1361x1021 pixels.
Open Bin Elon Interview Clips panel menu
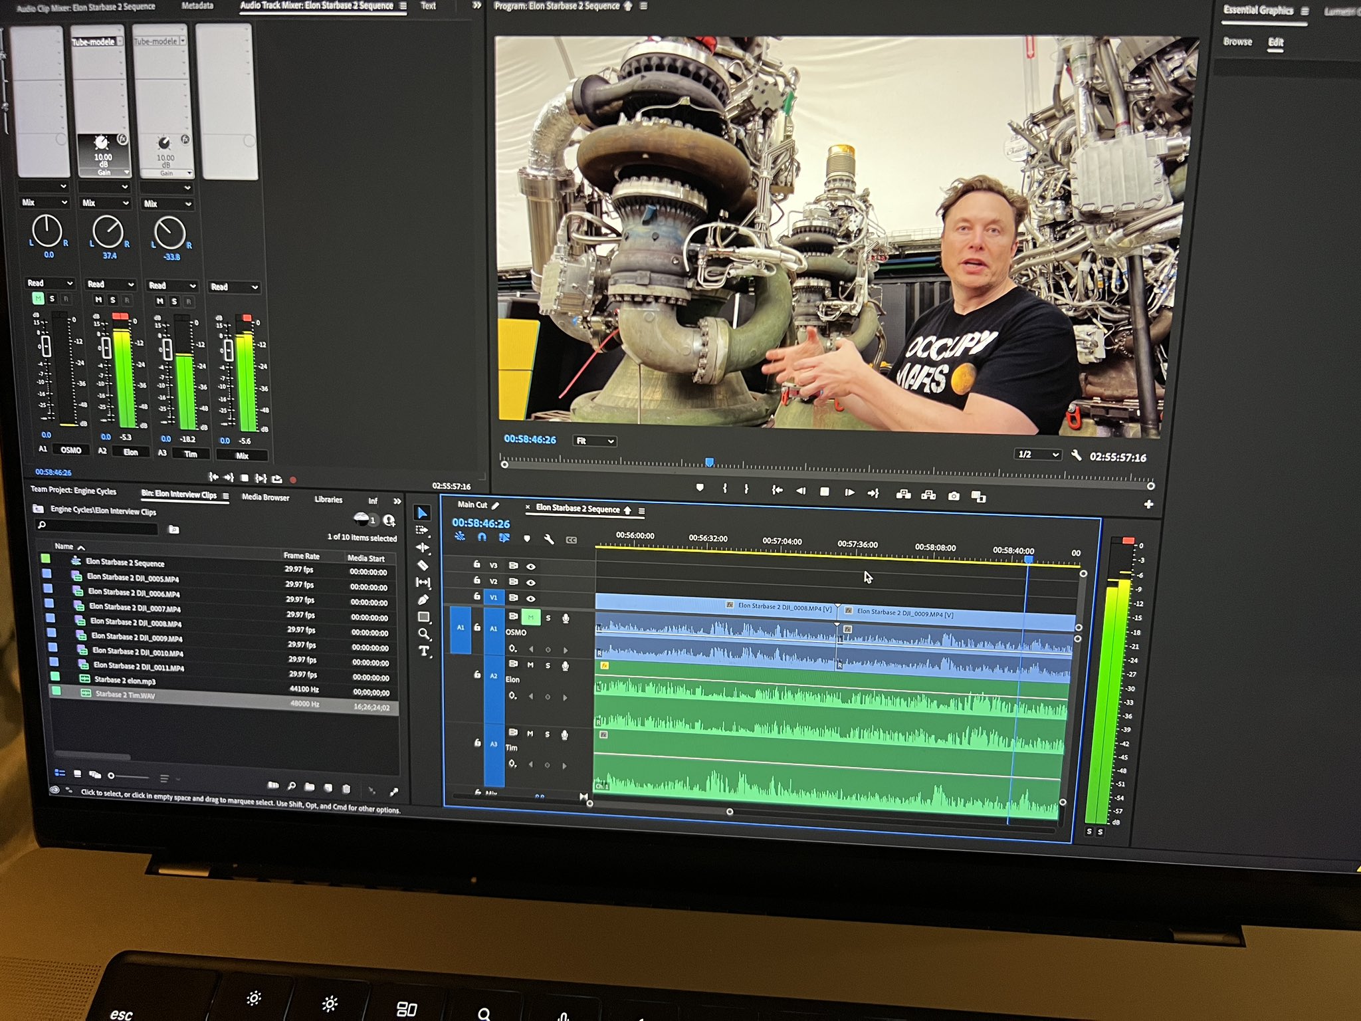[x=226, y=496]
